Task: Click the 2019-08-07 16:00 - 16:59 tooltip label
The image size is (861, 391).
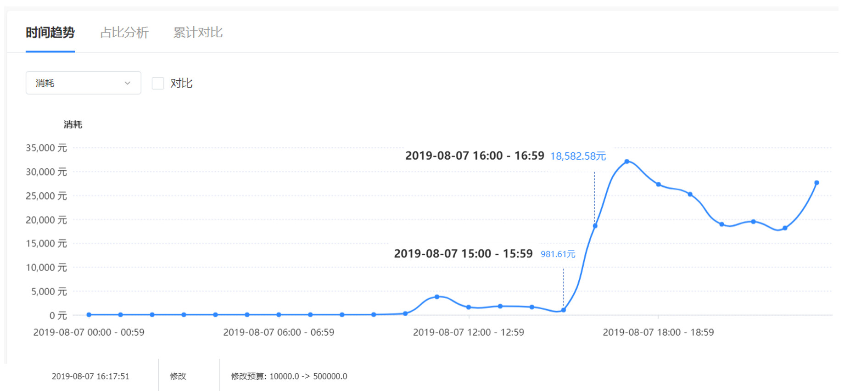Action: point(475,156)
